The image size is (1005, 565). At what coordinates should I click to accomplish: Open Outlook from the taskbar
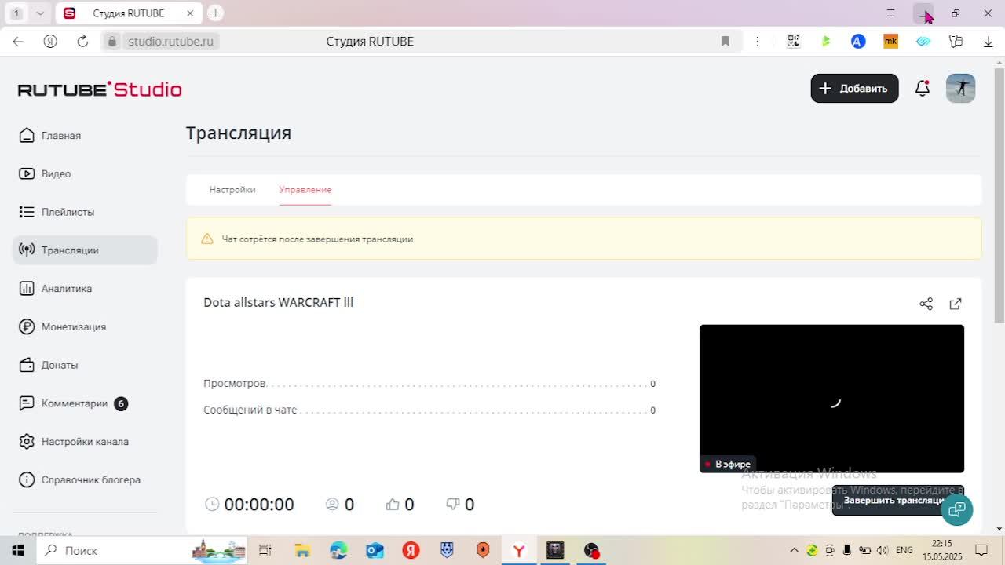(x=375, y=550)
